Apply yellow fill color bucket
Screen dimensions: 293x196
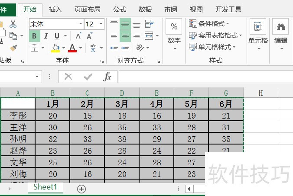point(55,48)
